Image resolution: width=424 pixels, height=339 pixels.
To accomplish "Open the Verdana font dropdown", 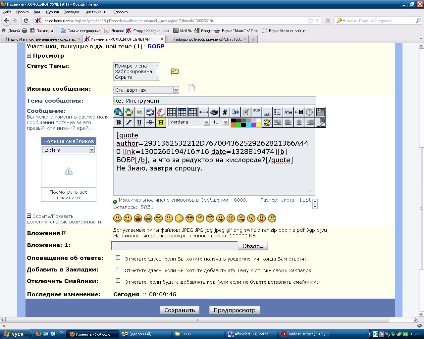I will click(189, 122).
